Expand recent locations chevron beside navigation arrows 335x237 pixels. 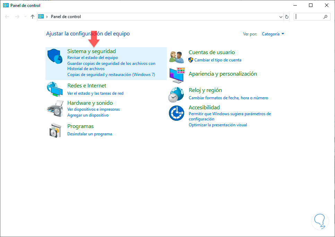pyautogui.click(x=25, y=17)
